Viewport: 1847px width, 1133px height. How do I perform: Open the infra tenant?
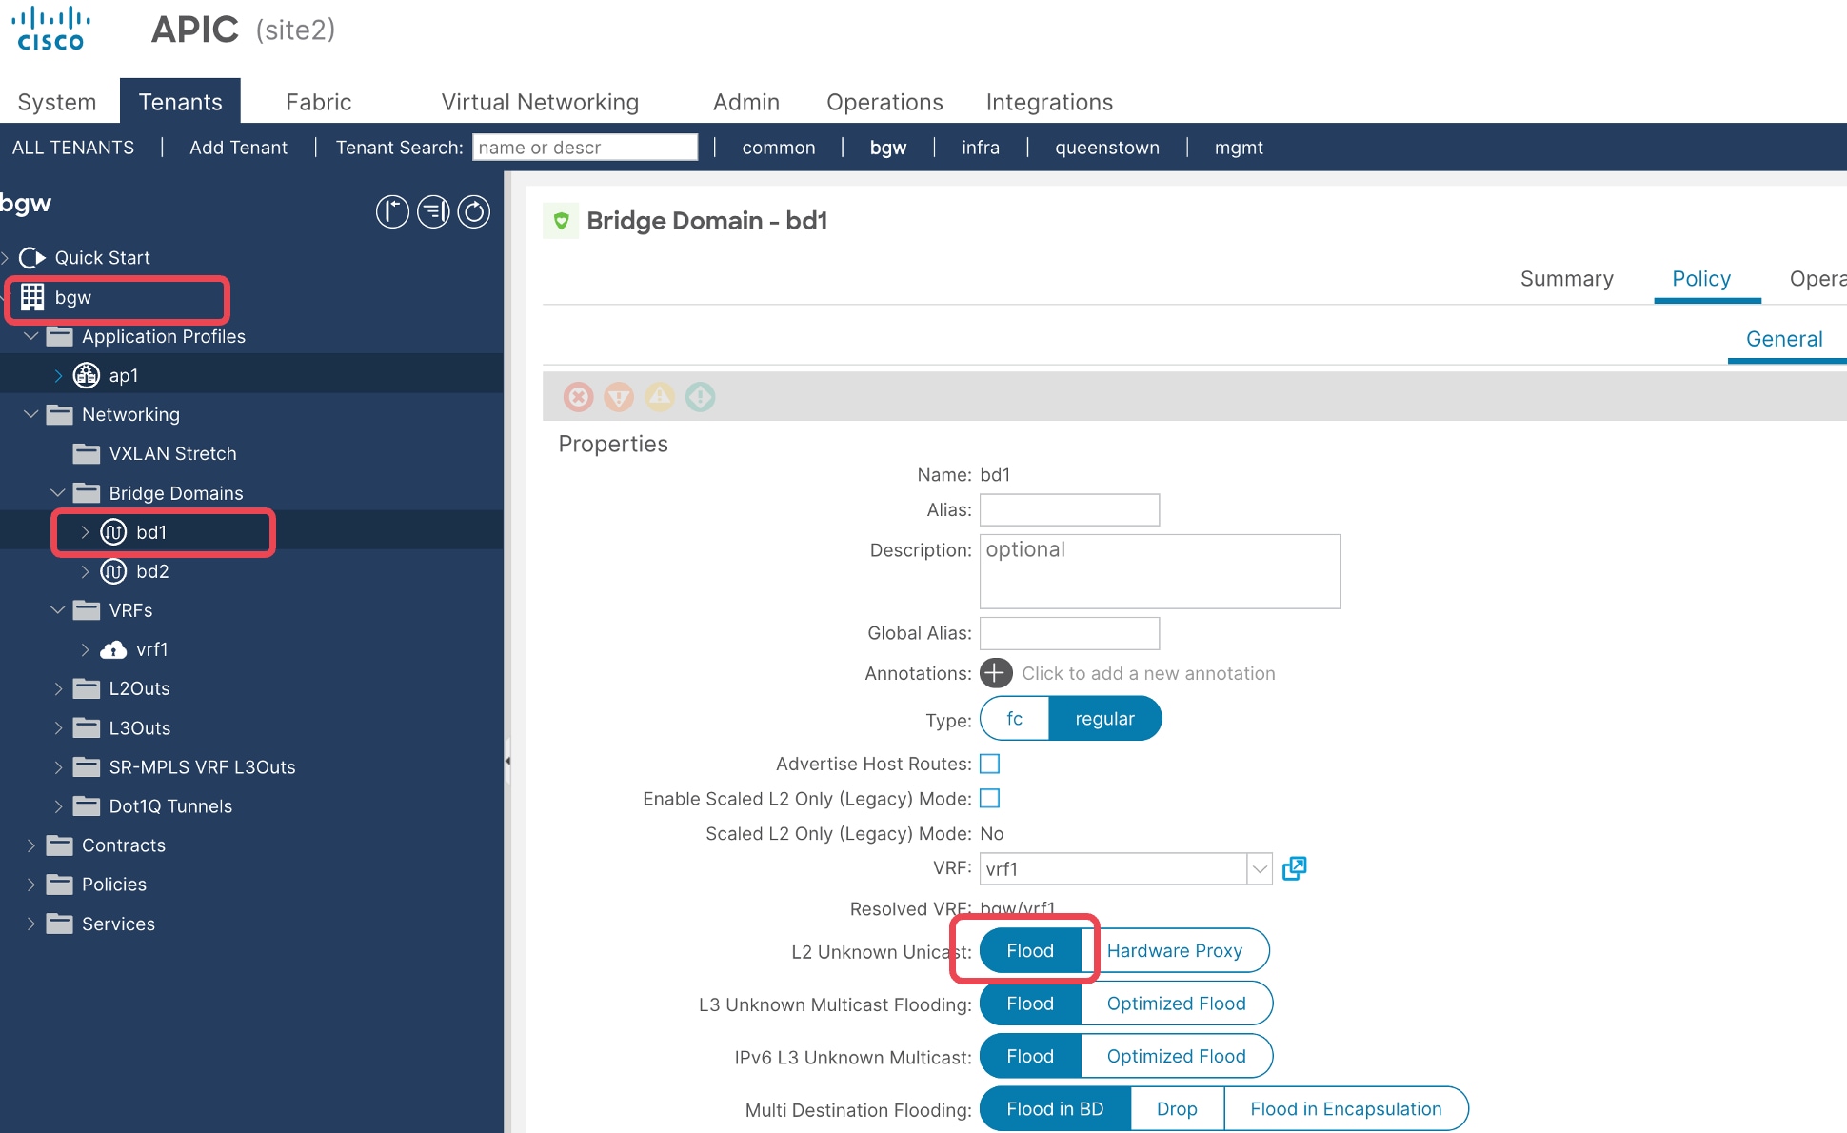pyautogui.click(x=981, y=148)
